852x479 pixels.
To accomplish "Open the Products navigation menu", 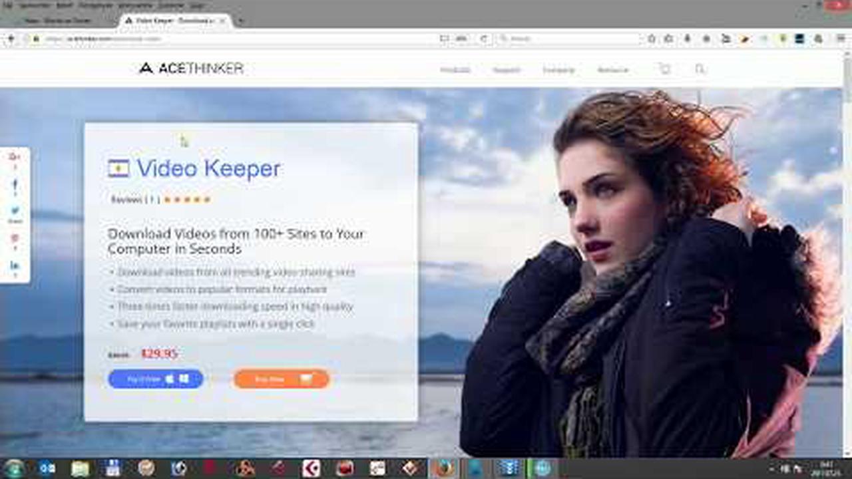I will (x=455, y=70).
